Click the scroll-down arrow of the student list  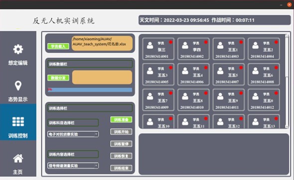tap(287, 127)
